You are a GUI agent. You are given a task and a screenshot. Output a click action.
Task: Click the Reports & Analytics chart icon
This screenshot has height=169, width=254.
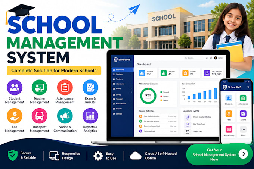coord(90,116)
